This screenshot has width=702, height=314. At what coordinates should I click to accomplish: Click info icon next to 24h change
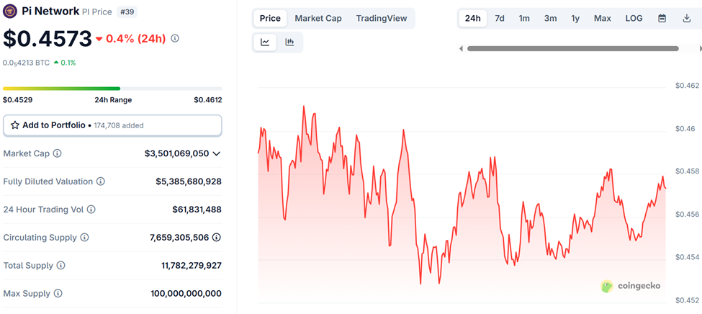pyautogui.click(x=175, y=38)
